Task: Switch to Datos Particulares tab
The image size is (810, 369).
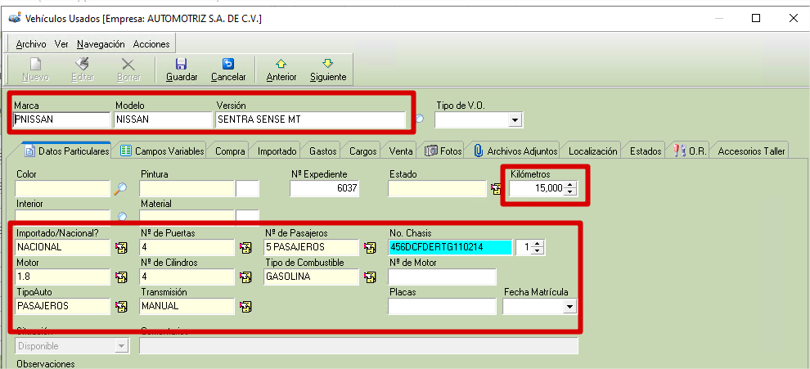Action: pyautogui.click(x=67, y=151)
